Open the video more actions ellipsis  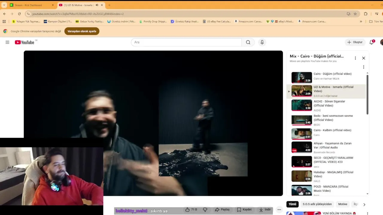click(279, 210)
